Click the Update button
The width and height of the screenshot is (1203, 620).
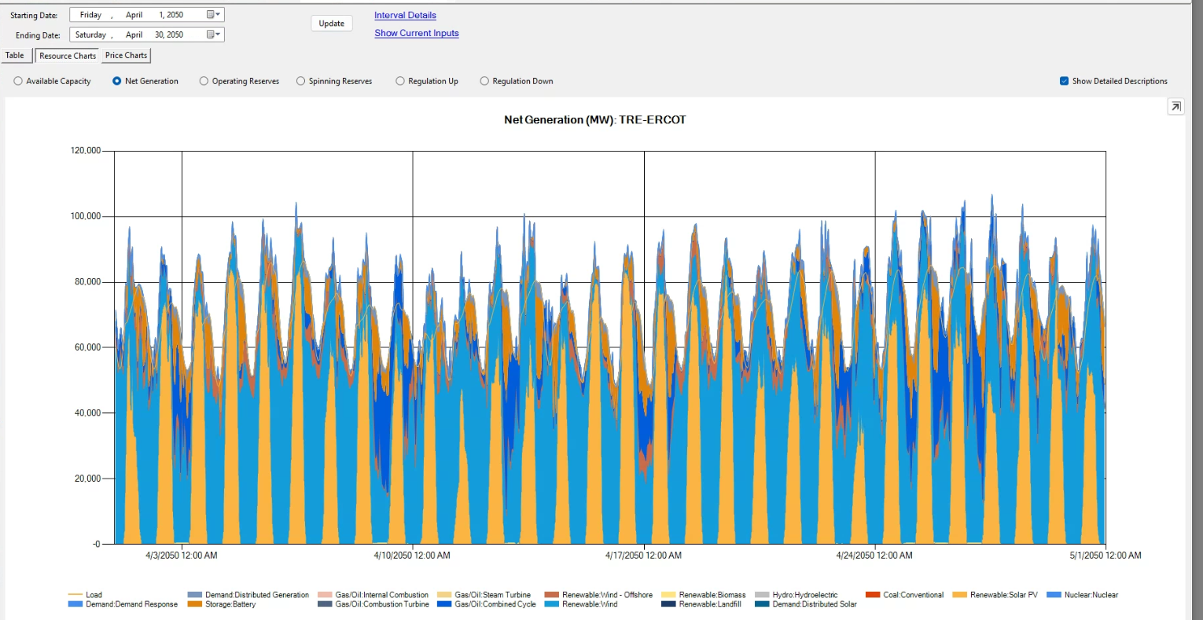coord(332,24)
